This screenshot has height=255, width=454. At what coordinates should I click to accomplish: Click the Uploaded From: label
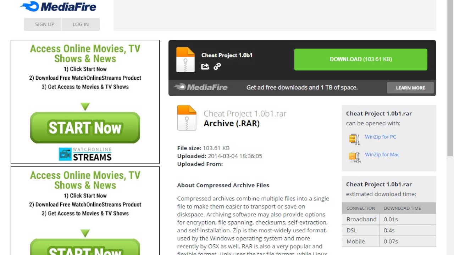click(x=200, y=164)
